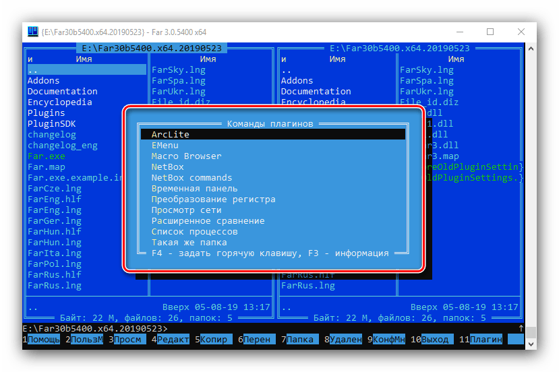Select Documentation folder in left panel

tap(63, 91)
